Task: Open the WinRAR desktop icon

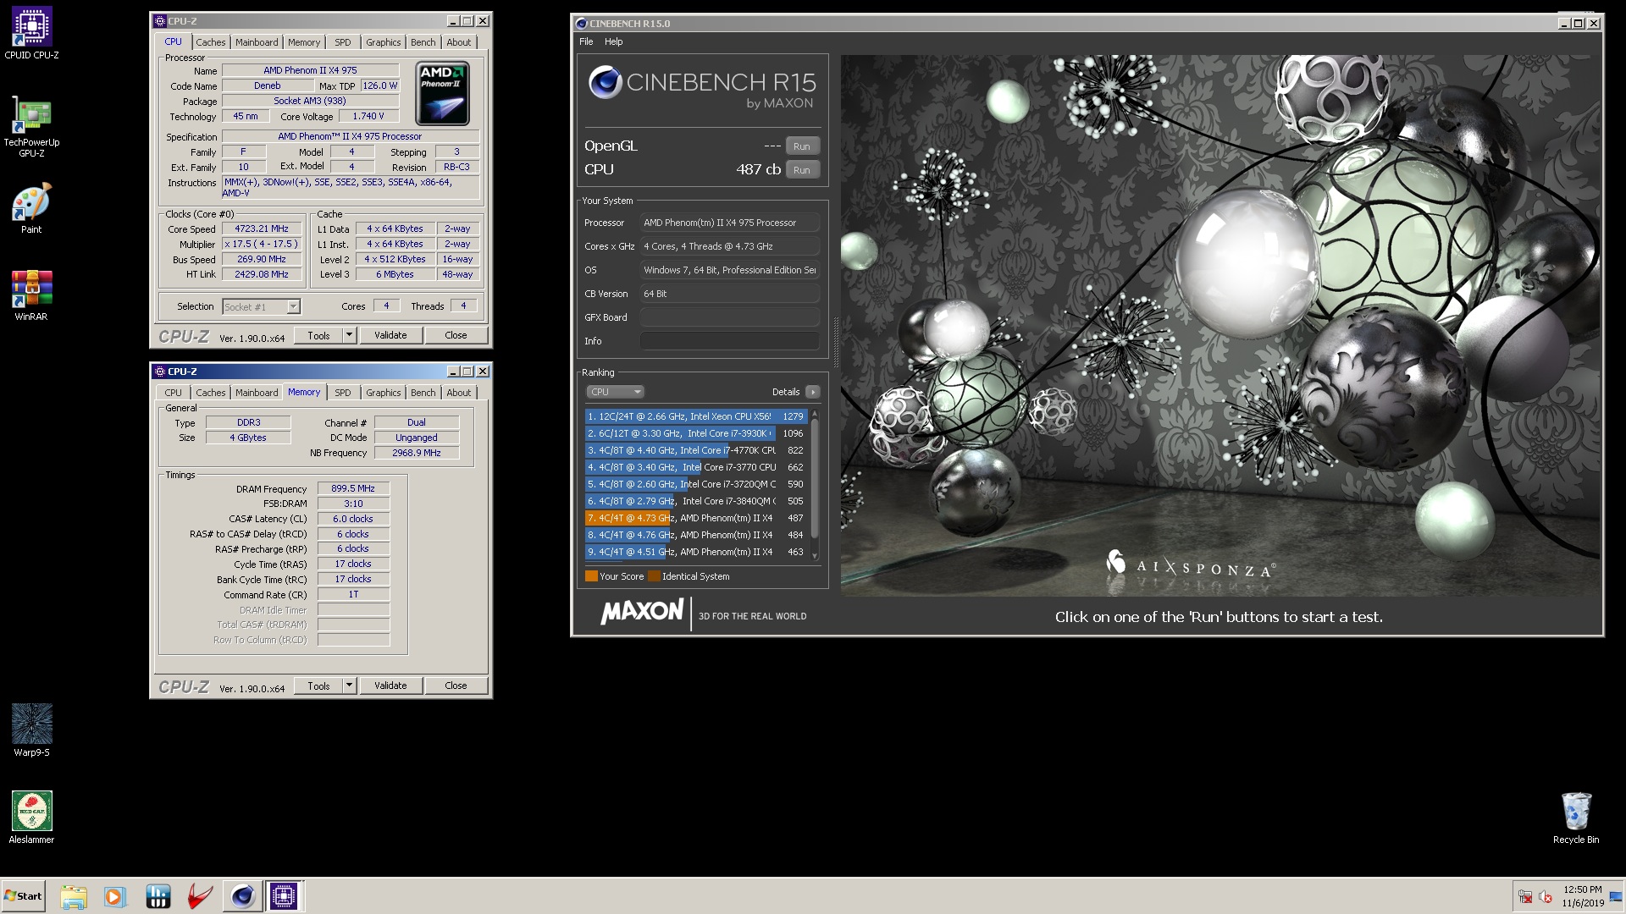Action: coord(31,296)
